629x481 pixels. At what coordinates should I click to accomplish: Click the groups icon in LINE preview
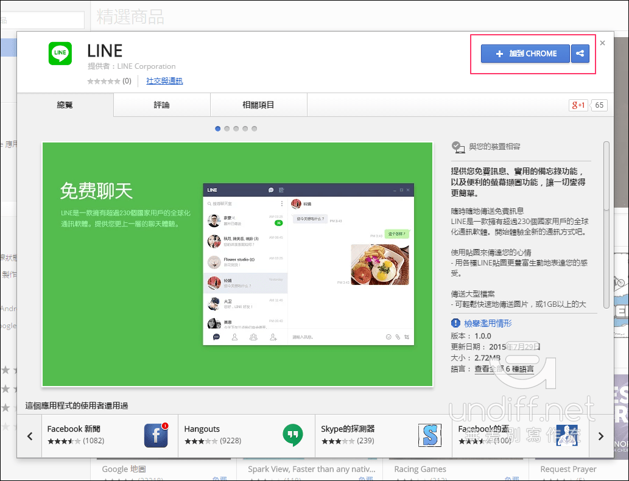253,337
